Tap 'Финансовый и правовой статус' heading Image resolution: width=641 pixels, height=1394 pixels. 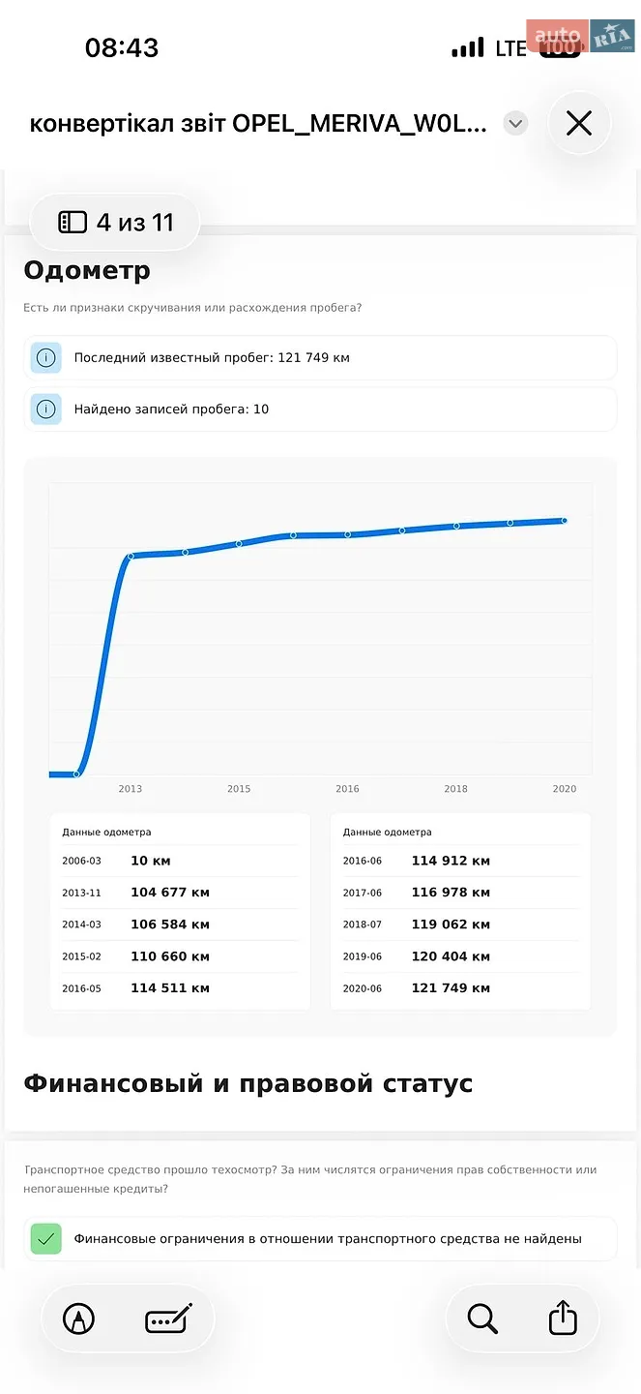coord(248,1083)
